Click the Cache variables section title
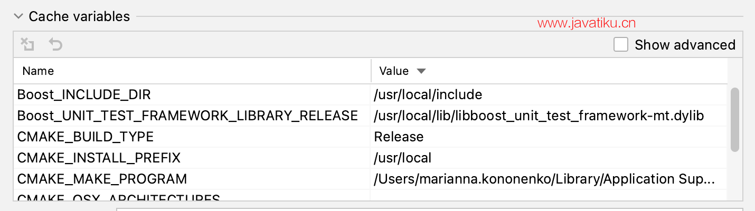Screen dimensions: 755x211 [x=79, y=16]
